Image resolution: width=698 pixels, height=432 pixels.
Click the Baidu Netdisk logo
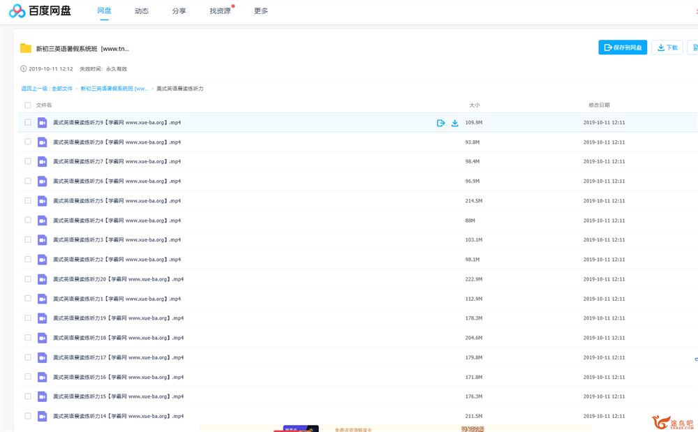[x=40, y=10]
